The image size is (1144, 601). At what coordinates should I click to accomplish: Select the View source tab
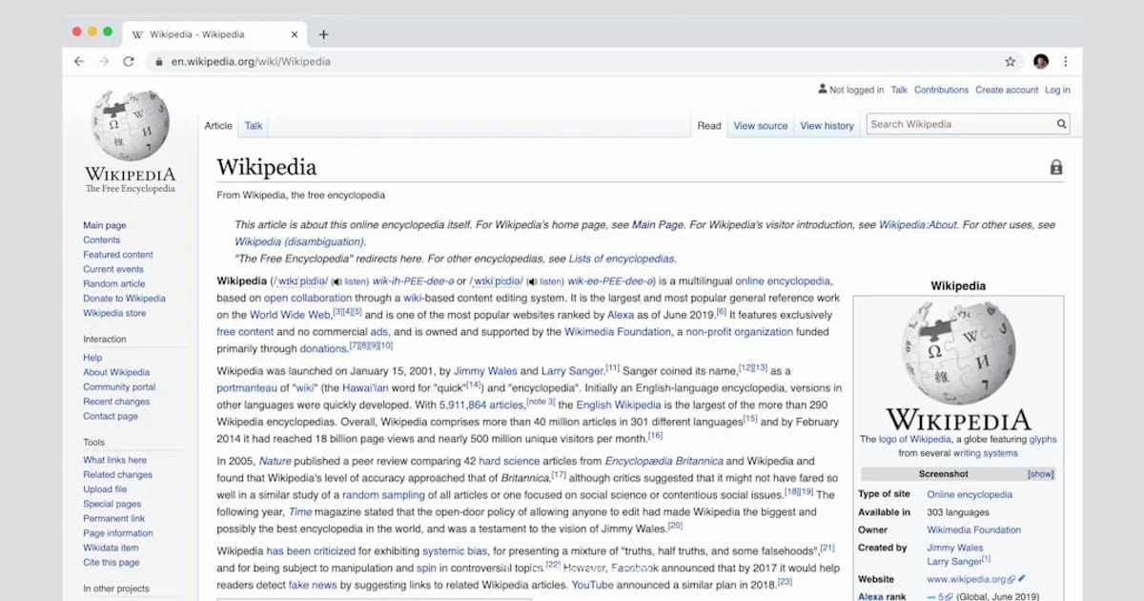[760, 126]
